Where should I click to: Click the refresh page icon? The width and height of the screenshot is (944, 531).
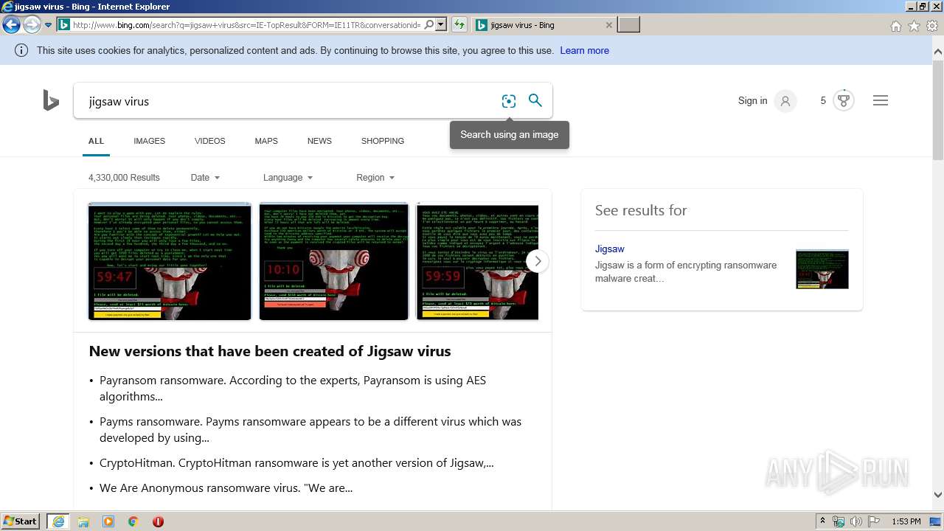click(459, 25)
